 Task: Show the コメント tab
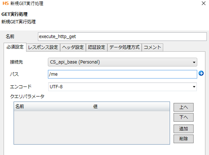[x=152, y=47]
